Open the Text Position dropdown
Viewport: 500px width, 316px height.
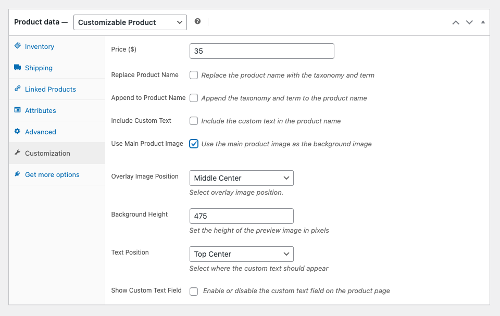click(241, 254)
